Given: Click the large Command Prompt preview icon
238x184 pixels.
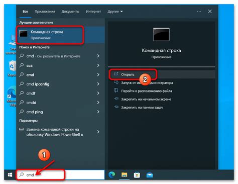Looking at the screenshot, I should 161,35.
